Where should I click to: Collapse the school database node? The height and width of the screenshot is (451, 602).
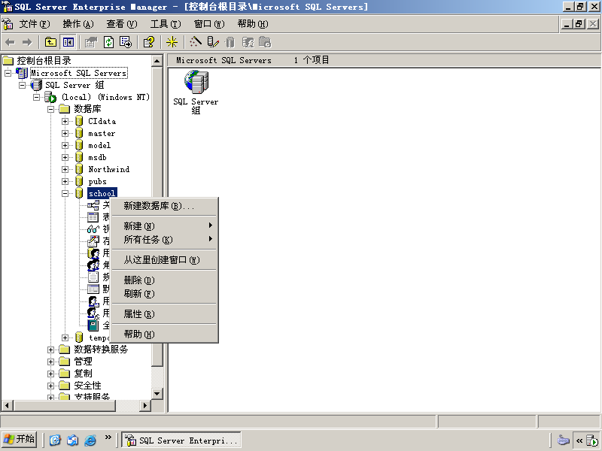(65, 194)
